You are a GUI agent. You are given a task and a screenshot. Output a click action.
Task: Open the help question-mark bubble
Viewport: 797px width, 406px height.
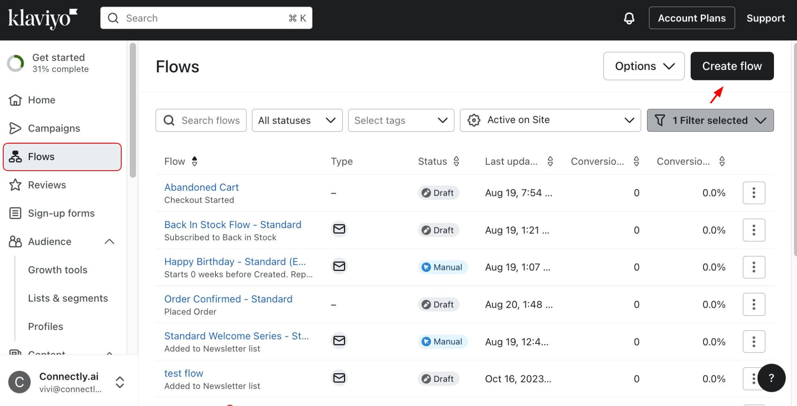[x=771, y=378]
